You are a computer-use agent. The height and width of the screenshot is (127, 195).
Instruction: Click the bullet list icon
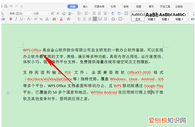[x=79, y=13]
